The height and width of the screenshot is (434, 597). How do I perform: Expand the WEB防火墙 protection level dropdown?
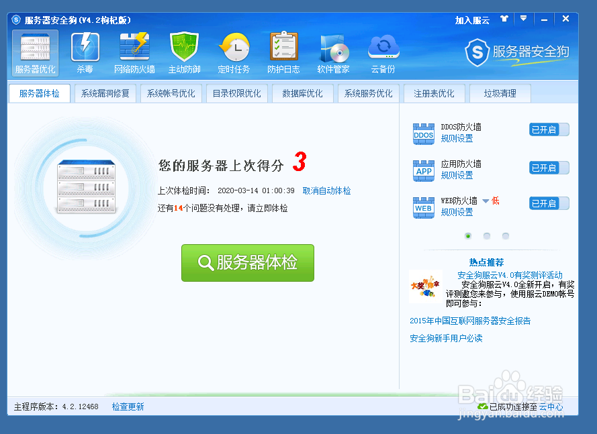click(486, 201)
